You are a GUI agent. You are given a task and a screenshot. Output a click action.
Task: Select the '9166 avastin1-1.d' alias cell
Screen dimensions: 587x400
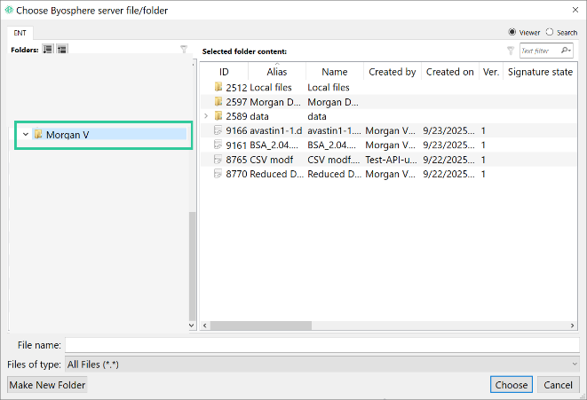(276, 130)
